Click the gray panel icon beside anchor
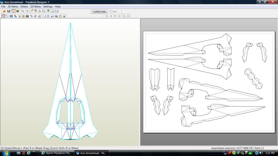Viewport: 278px width, 156px height. coord(44,11)
